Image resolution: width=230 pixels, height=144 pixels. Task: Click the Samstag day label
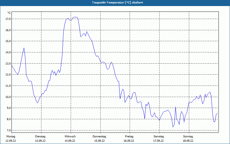click(159, 137)
